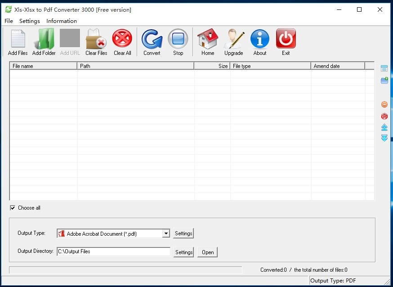Click the File type column header

pos(271,66)
